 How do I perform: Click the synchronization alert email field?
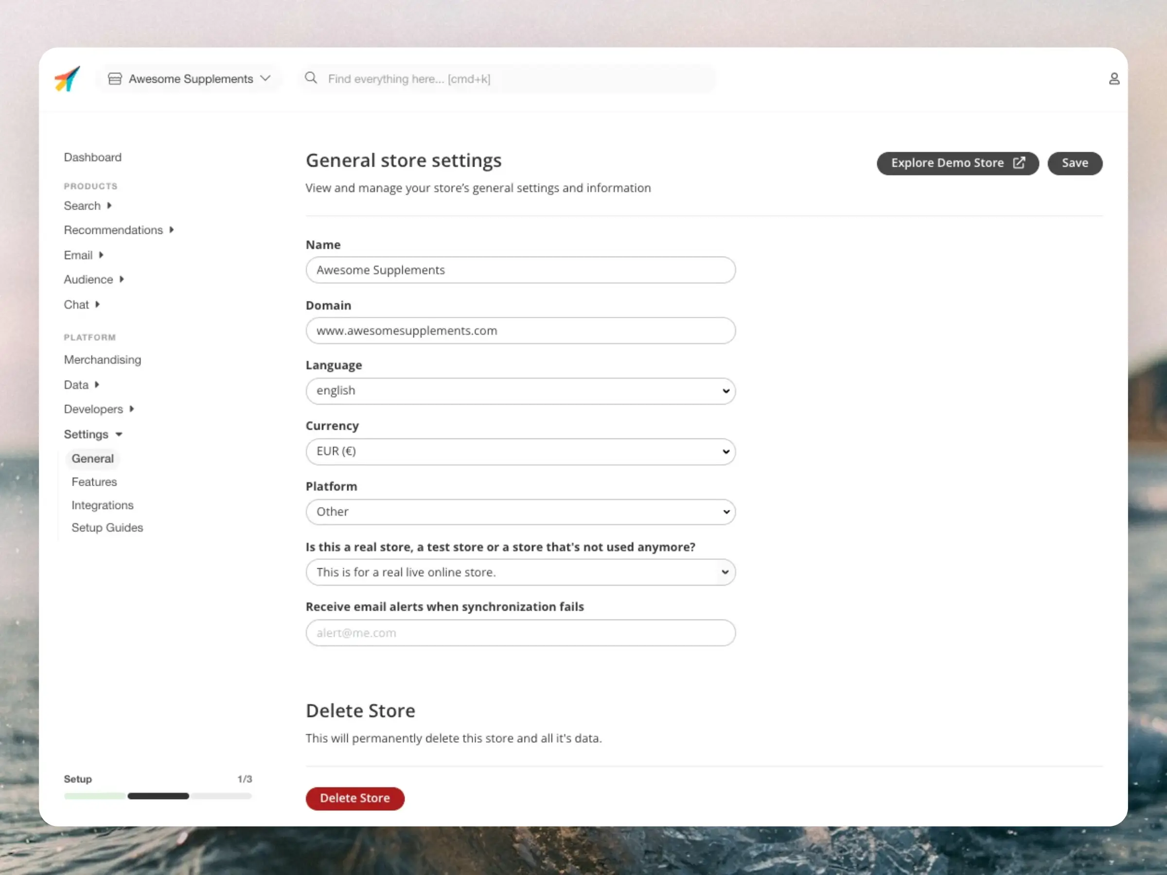pos(520,633)
